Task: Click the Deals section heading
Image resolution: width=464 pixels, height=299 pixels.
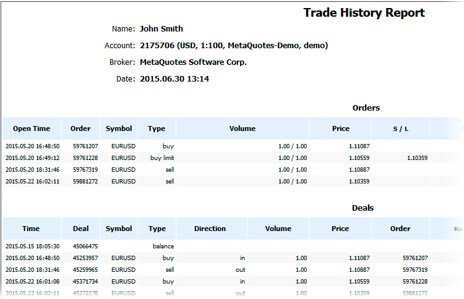Action: [363, 208]
